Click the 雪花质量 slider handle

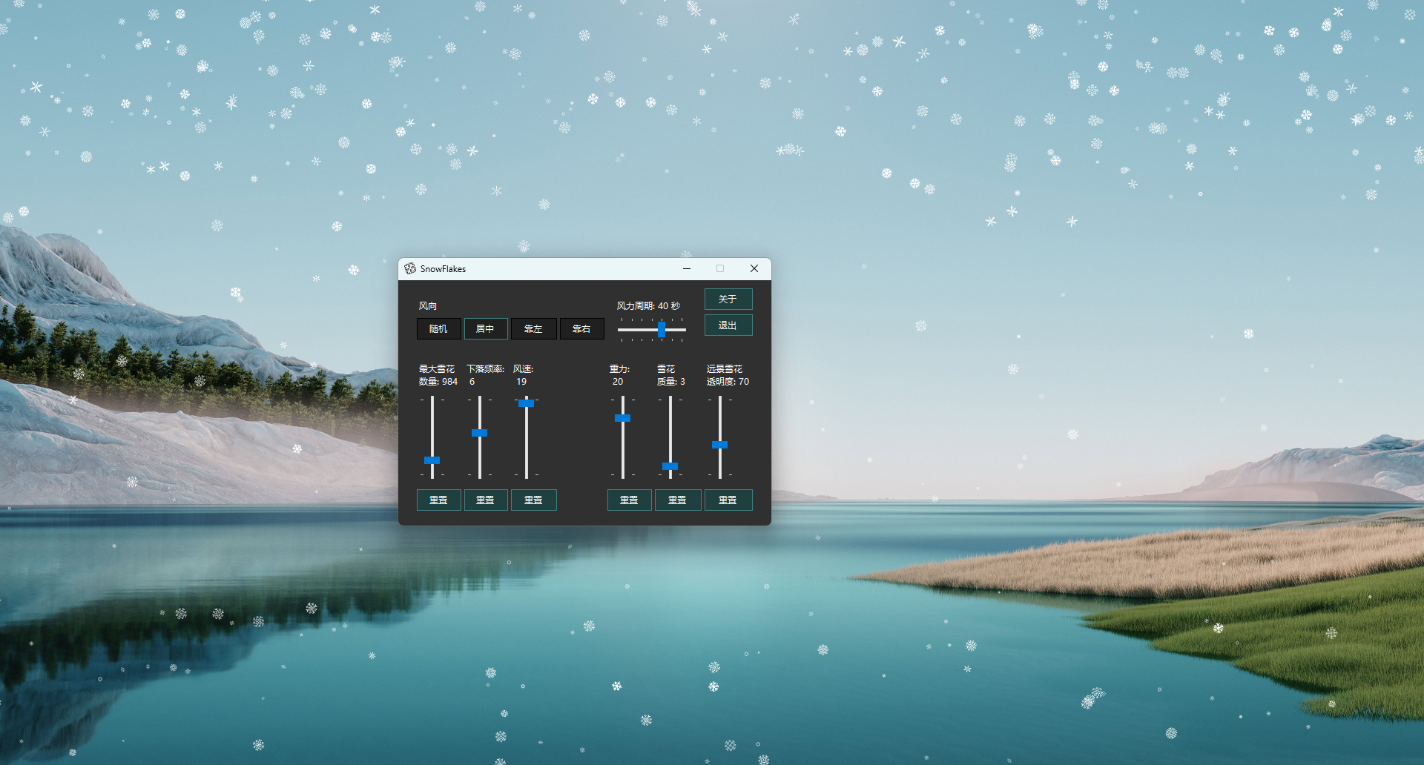click(x=670, y=466)
